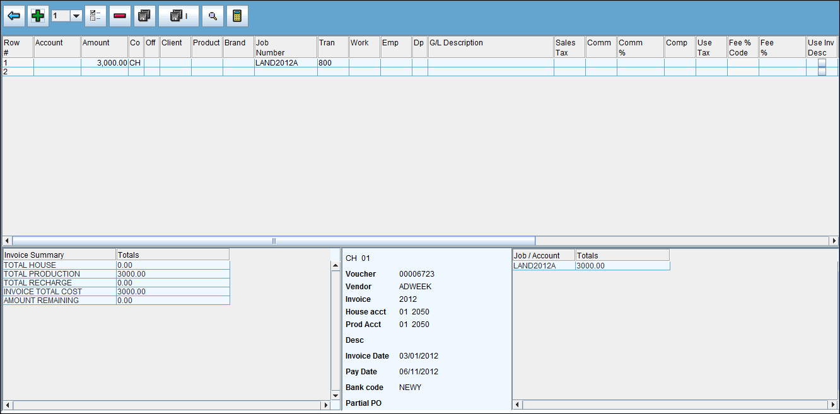Click the G/L Description cell in row 1
This screenshot has width=840, height=414.
(x=491, y=63)
